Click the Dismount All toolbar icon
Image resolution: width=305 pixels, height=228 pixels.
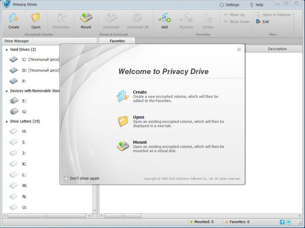click(x=138, y=18)
